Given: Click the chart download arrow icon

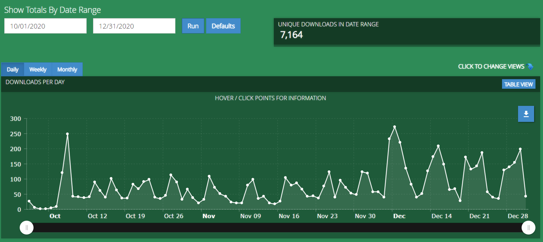Looking at the screenshot, I should click(x=526, y=114).
